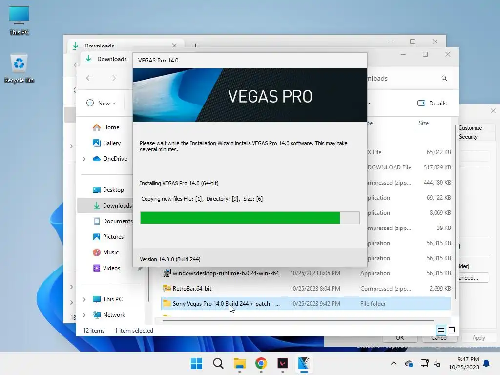The width and height of the screenshot is (500, 375).
Task: Expand the OneDrive tree node
Action: (x=84, y=159)
